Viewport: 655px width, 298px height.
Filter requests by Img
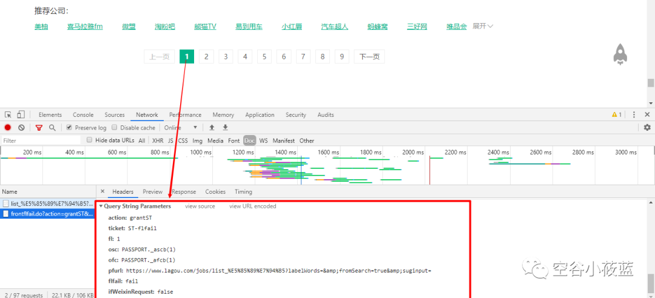(x=197, y=141)
